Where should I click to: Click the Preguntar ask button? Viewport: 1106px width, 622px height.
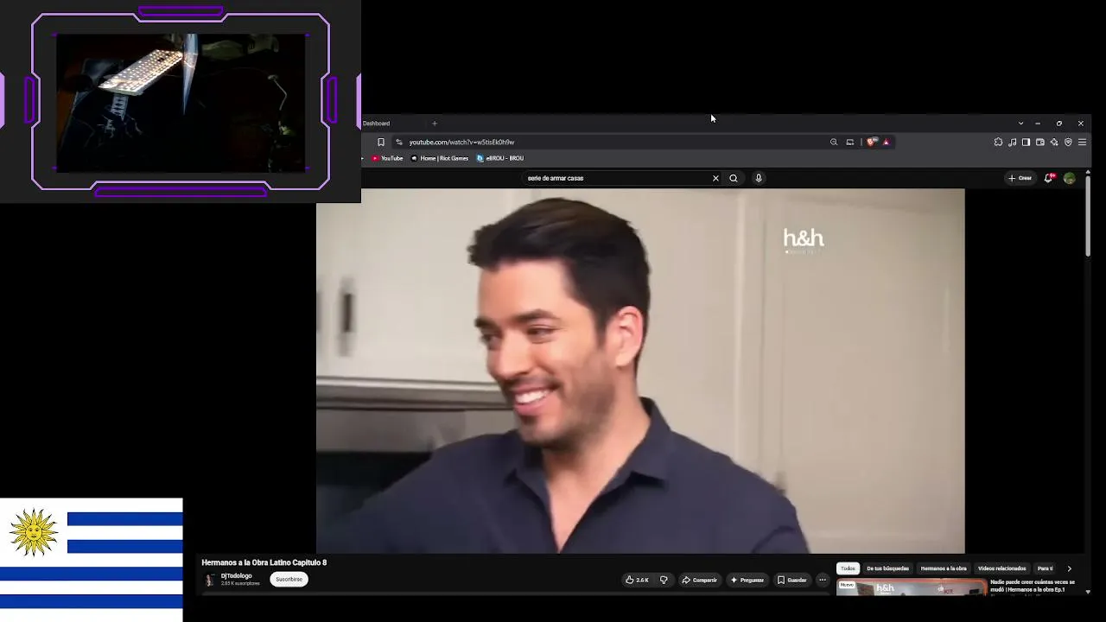(x=747, y=580)
